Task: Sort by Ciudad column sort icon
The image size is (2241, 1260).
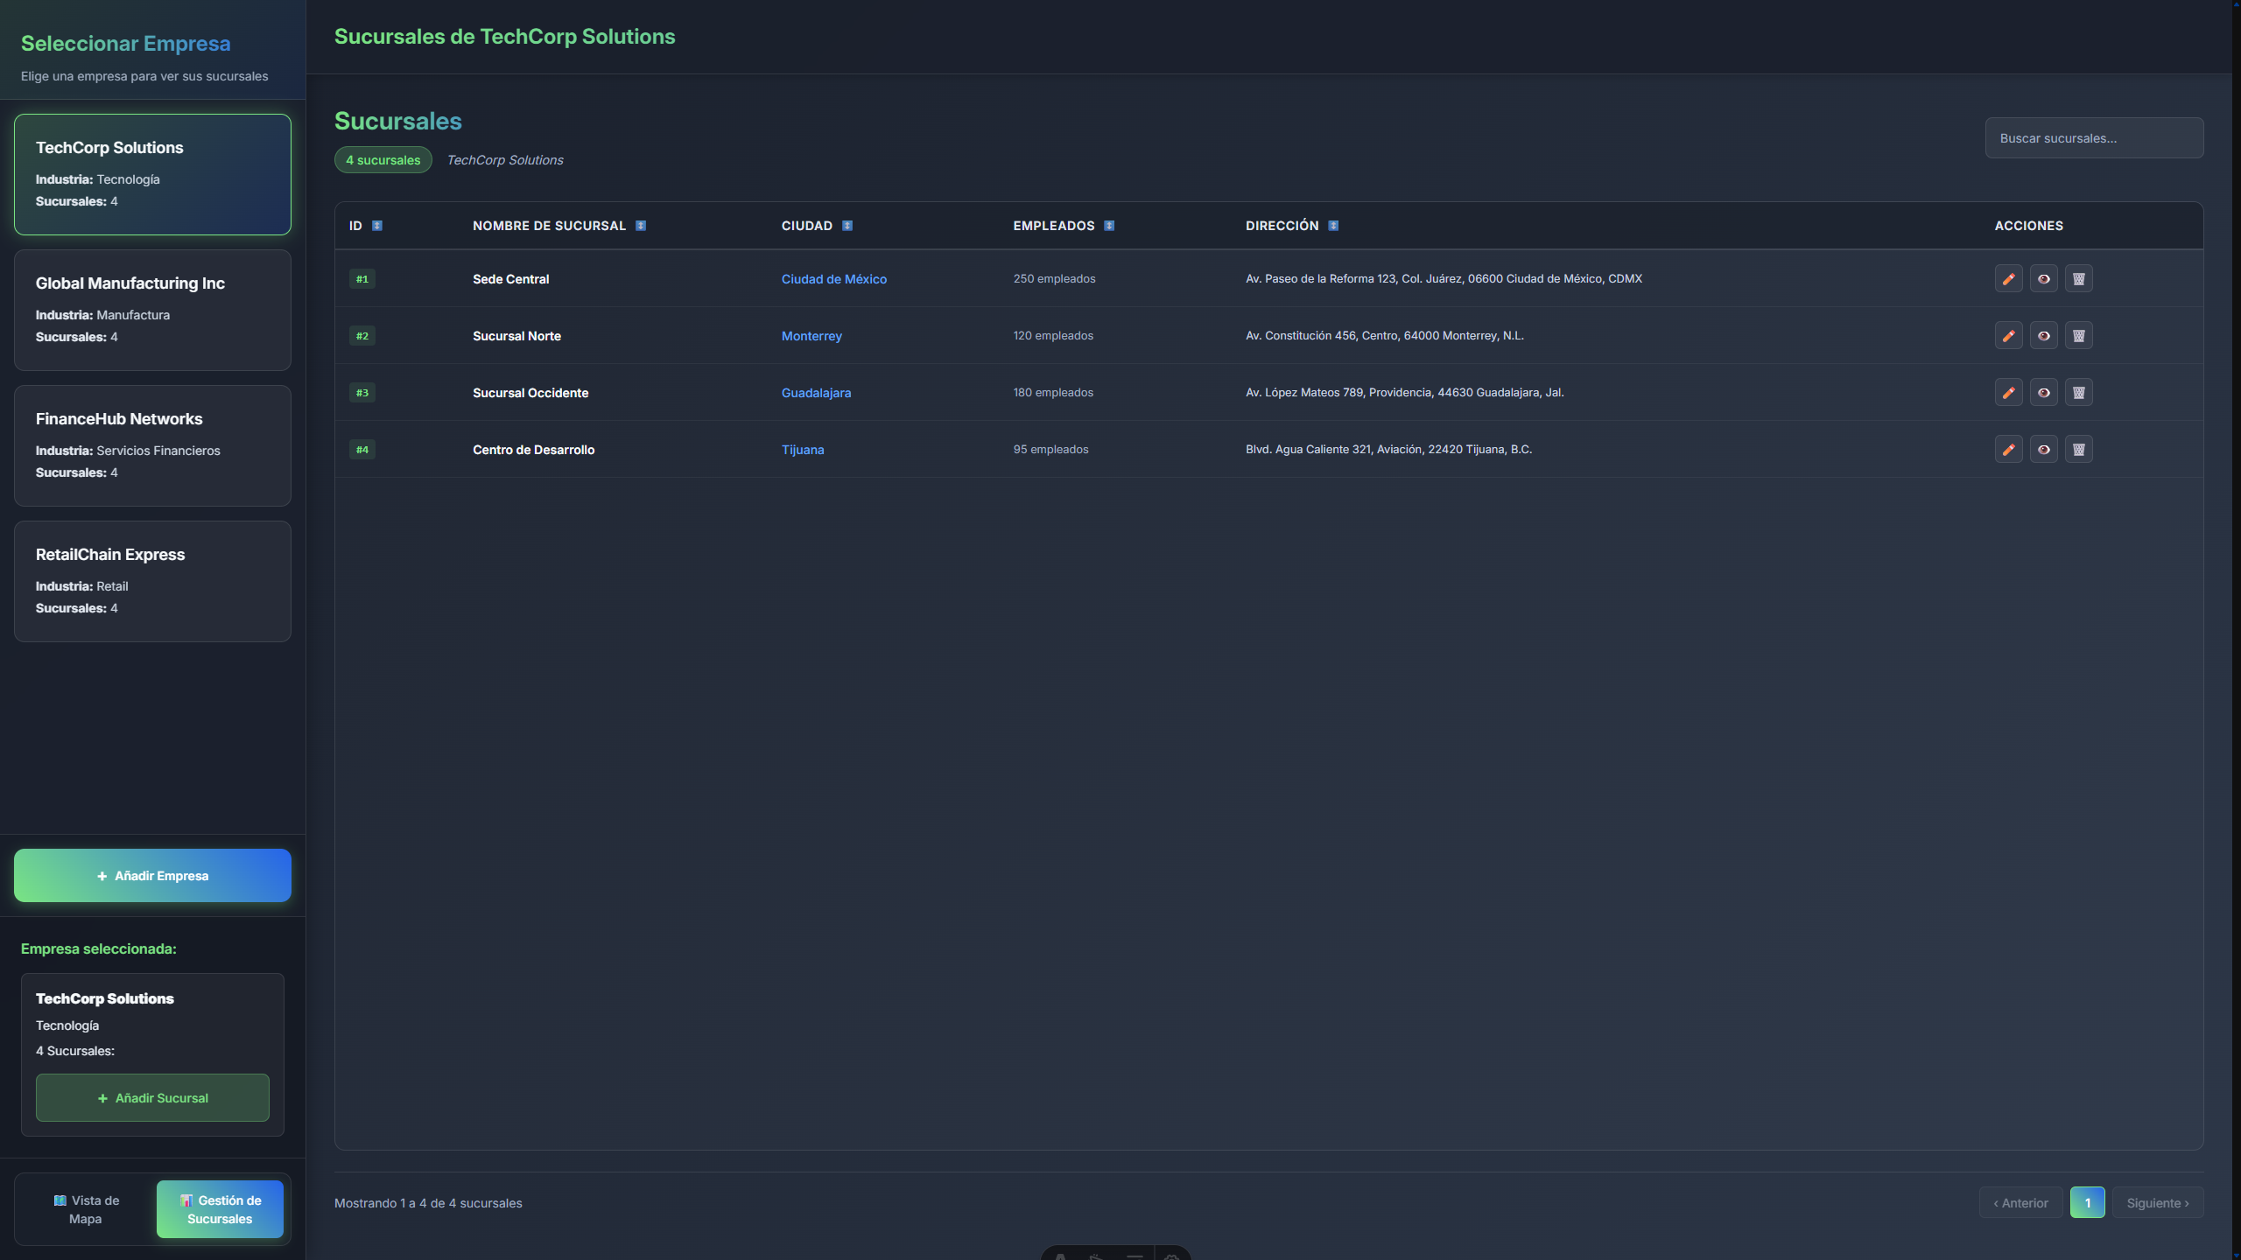Action: click(847, 226)
